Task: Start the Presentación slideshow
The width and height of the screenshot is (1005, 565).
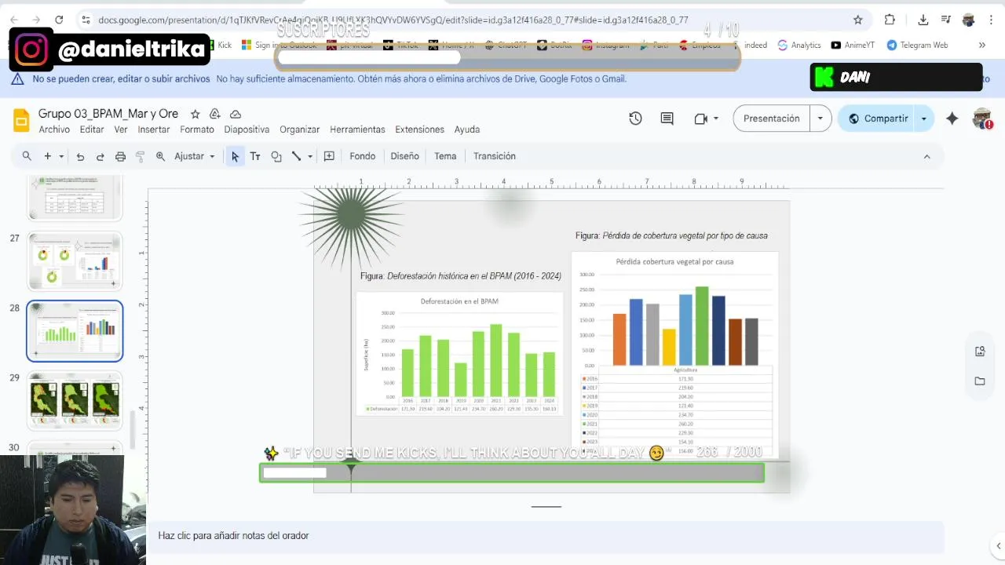Action: [771, 118]
